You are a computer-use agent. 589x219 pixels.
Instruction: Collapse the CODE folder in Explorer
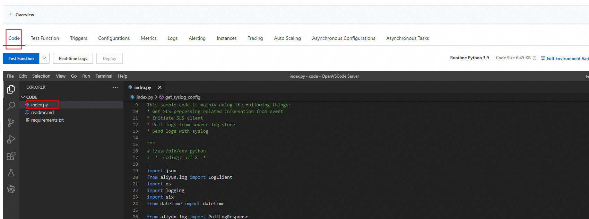coord(23,97)
